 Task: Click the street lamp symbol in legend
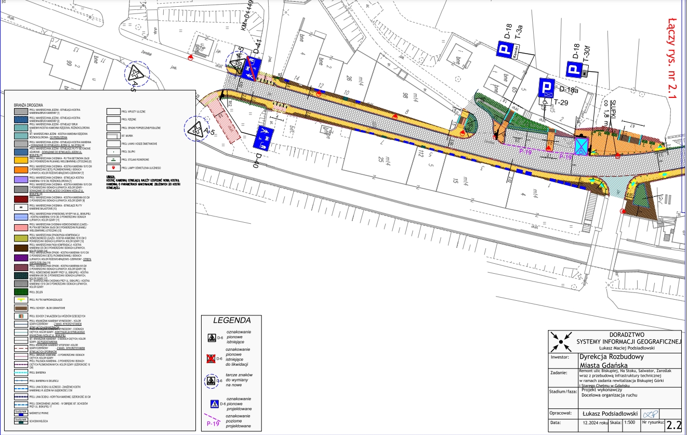113,169
